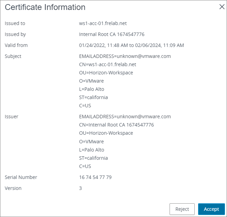The width and height of the screenshot is (227, 217).
Task: Click the Issuer CN=Internal Root CA line
Action: 116,125
